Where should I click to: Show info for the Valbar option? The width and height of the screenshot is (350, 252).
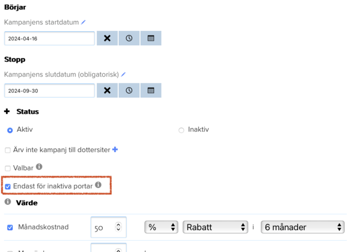39,167
